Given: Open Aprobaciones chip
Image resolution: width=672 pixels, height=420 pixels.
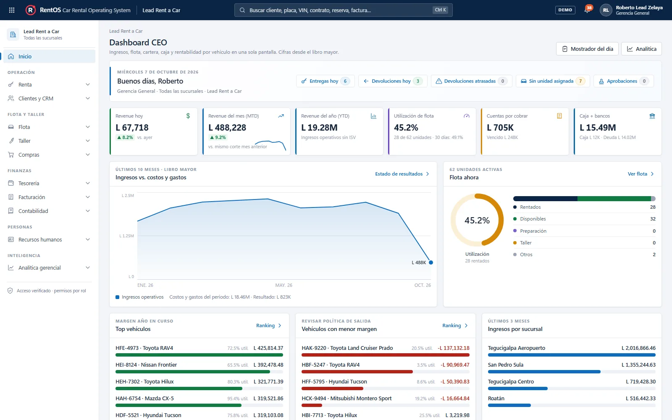Looking at the screenshot, I should click(x=624, y=81).
